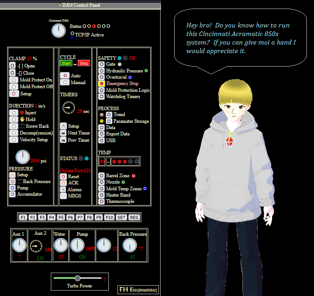314x296 pixels.
Task: Click the red Stop cycle button
Action: pos(84,63)
